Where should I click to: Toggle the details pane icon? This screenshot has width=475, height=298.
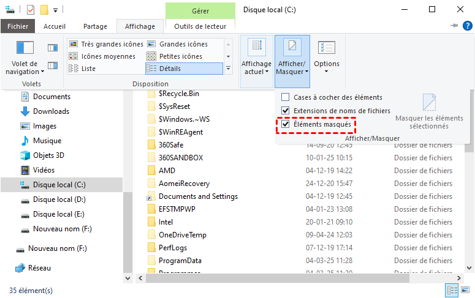tap(53, 65)
